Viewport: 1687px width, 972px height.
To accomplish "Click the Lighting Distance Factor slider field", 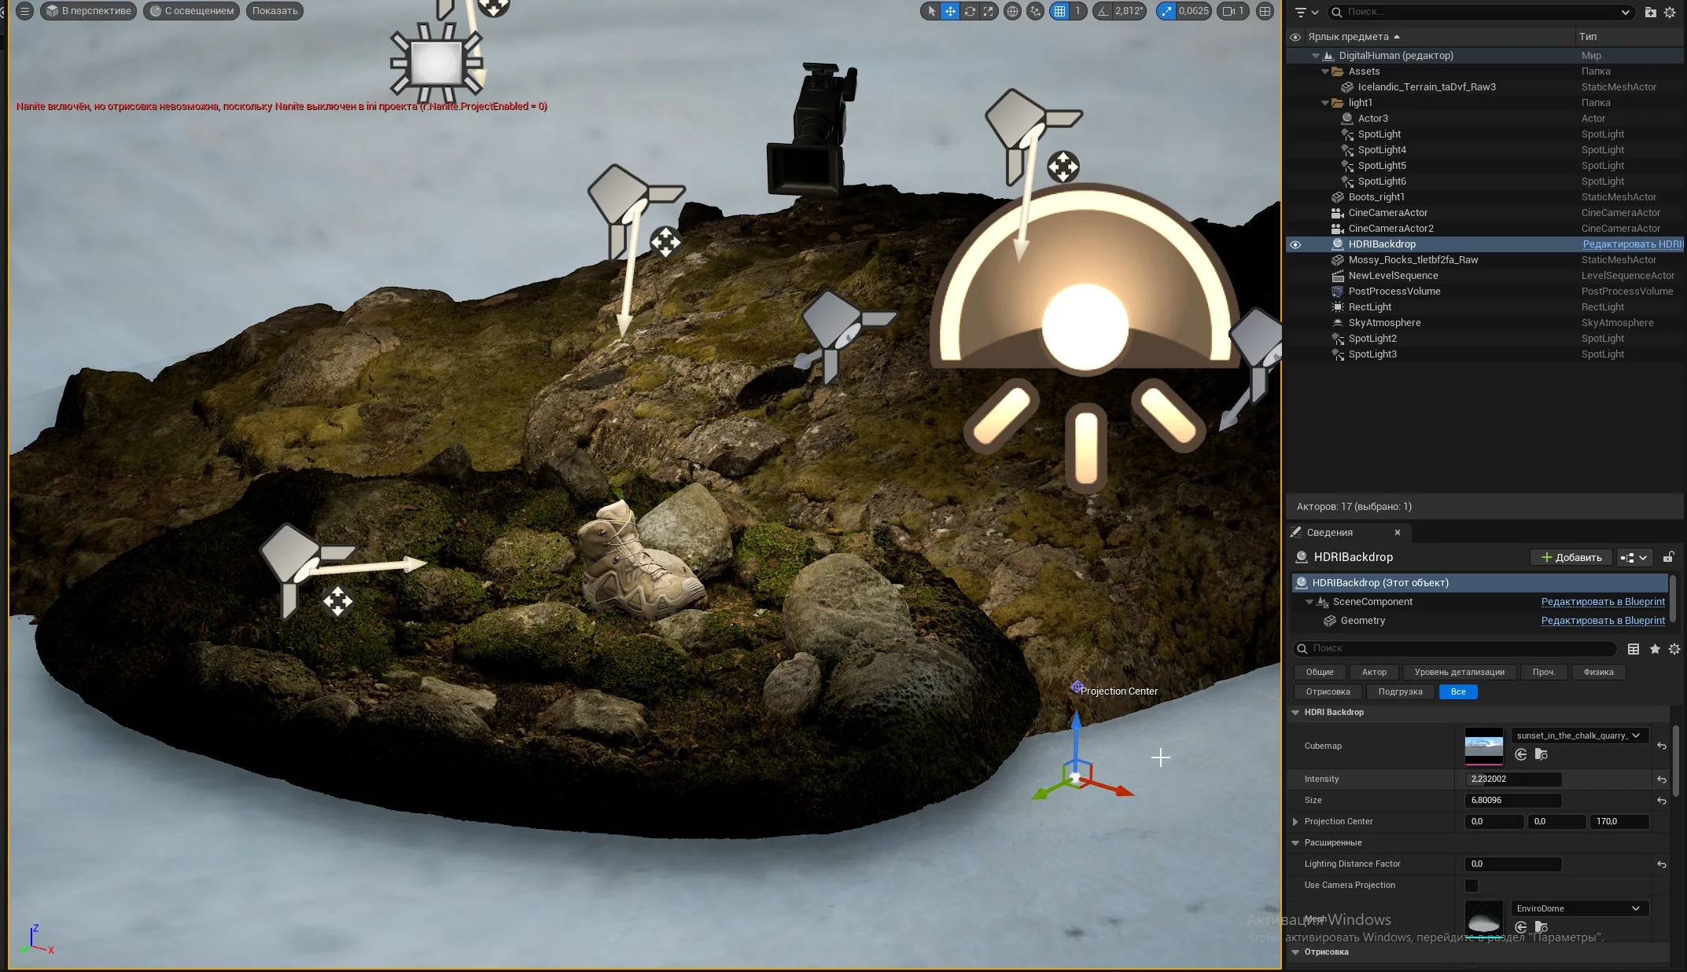I will (x=1513, y=864).
